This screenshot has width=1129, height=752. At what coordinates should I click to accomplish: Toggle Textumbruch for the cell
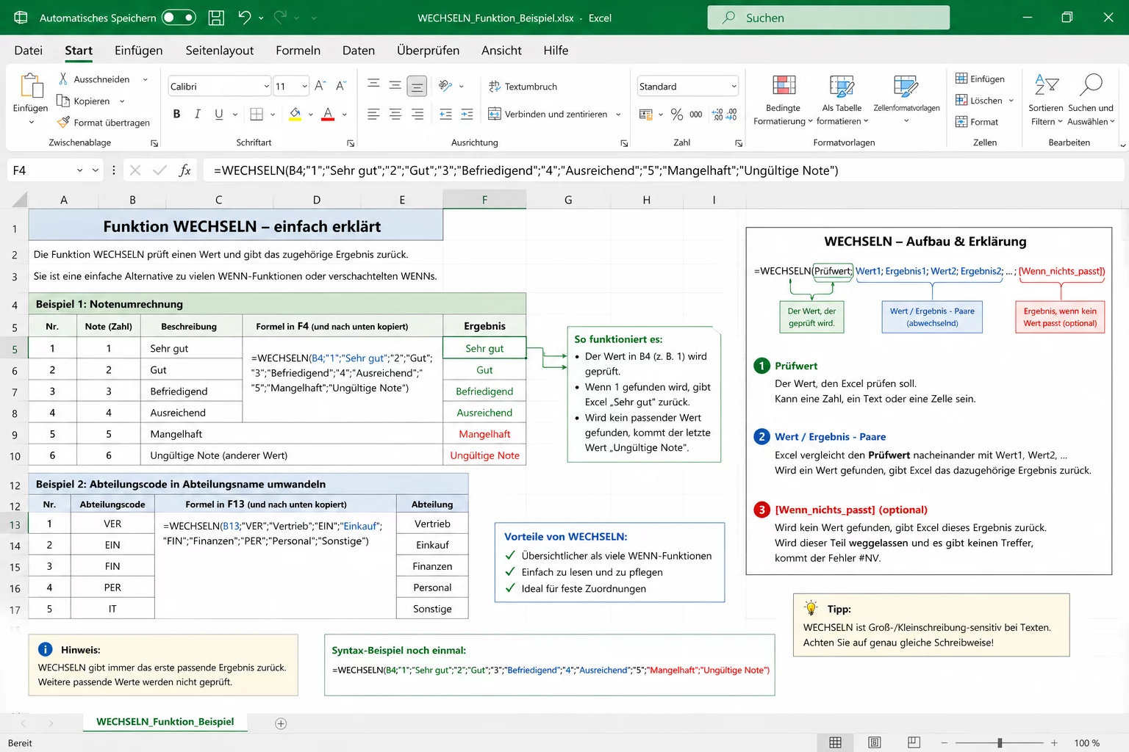(523, 87)
